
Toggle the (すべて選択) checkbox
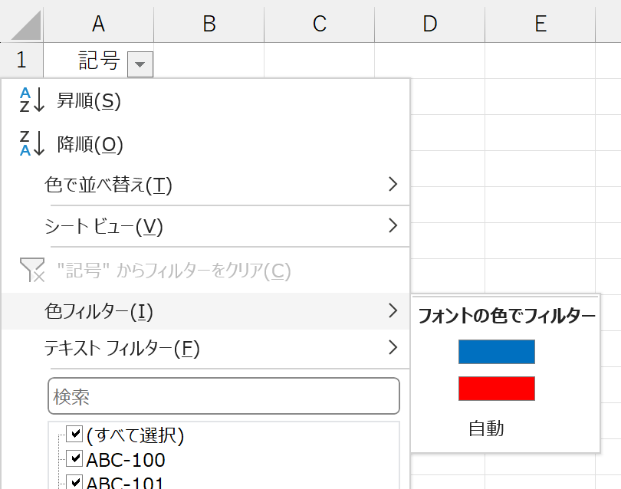[x=74, y=434]
